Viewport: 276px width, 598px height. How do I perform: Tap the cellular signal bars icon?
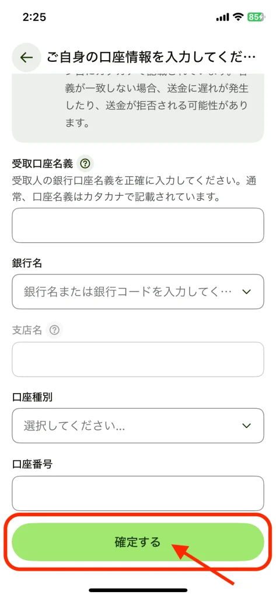[222, 17]
